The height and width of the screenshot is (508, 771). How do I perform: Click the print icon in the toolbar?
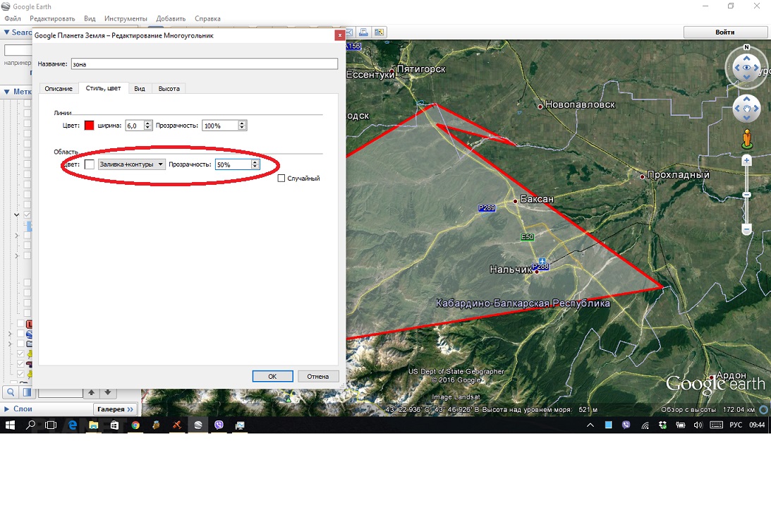click(364, 32)
